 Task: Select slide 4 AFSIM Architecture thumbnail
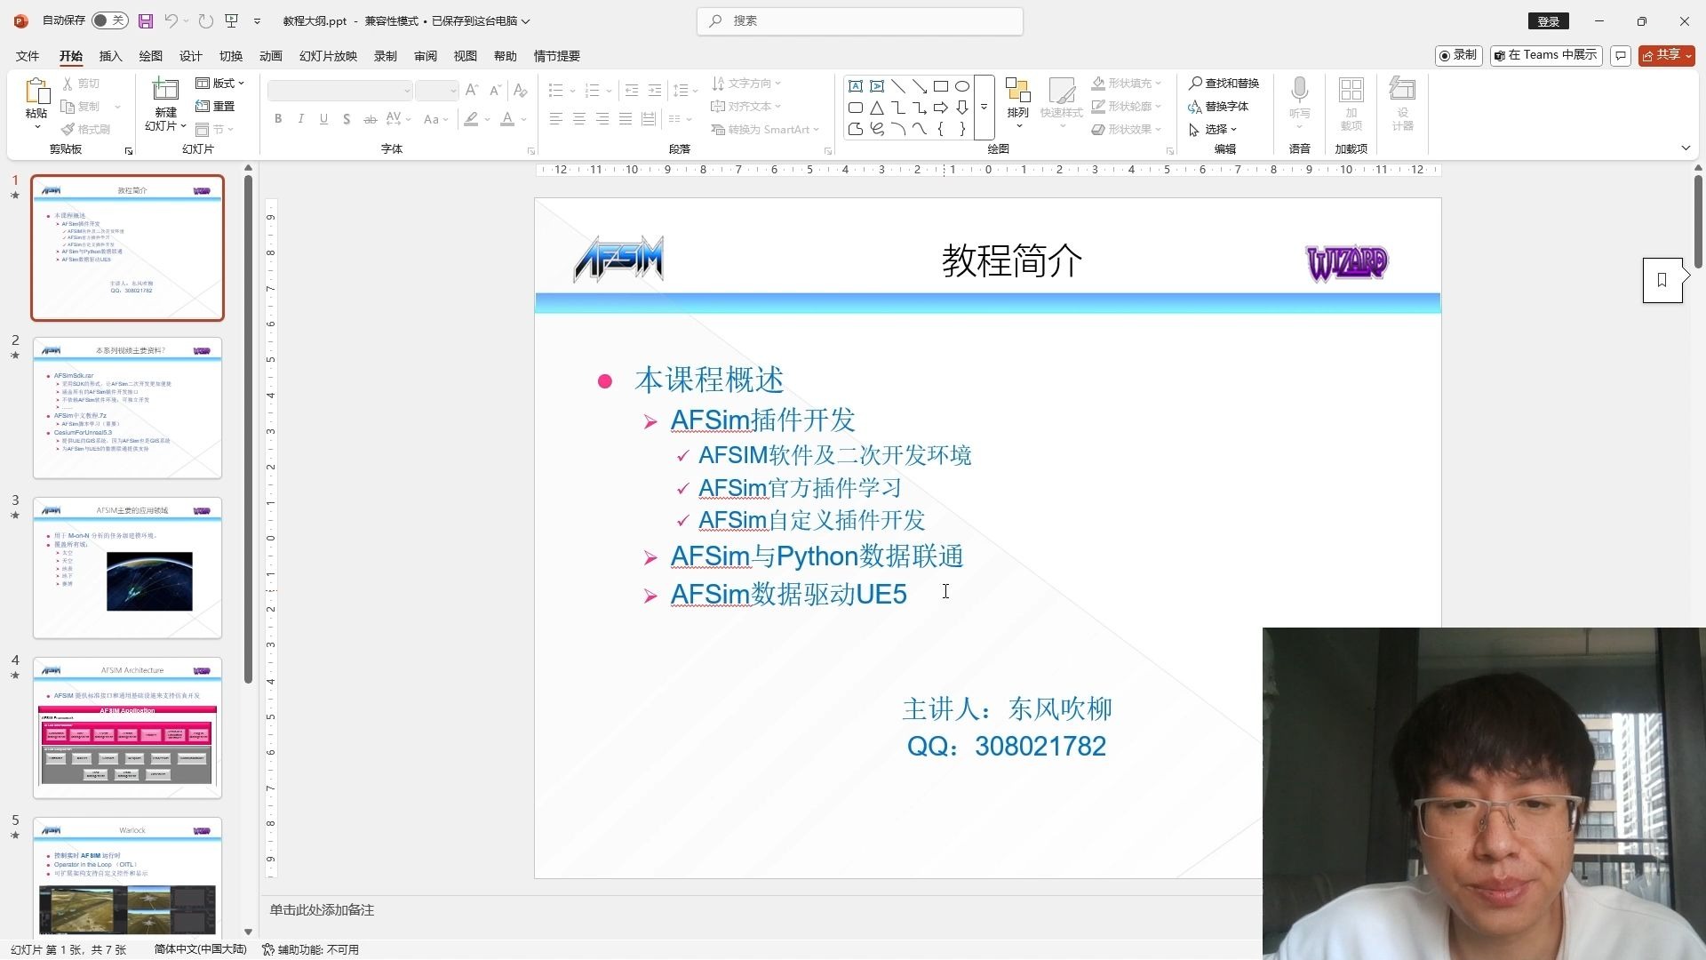pyautogui.click(x=127, y=727)
